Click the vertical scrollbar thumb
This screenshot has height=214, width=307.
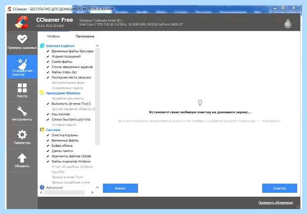[x=98, y=97]
